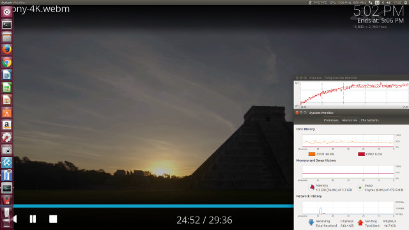This screenshot has height=230, width=409.
Task: Open the Files manager from the launcher
Action: click(x=6, y=37)
